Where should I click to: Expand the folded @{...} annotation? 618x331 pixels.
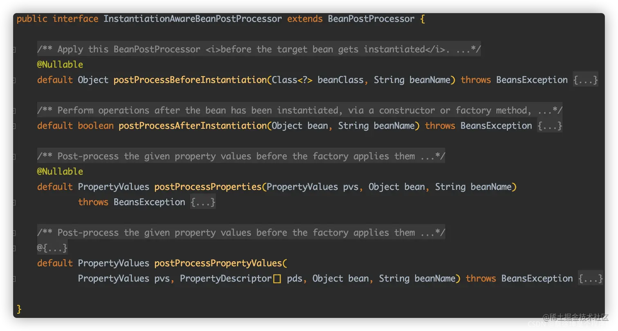click(52, 248)
